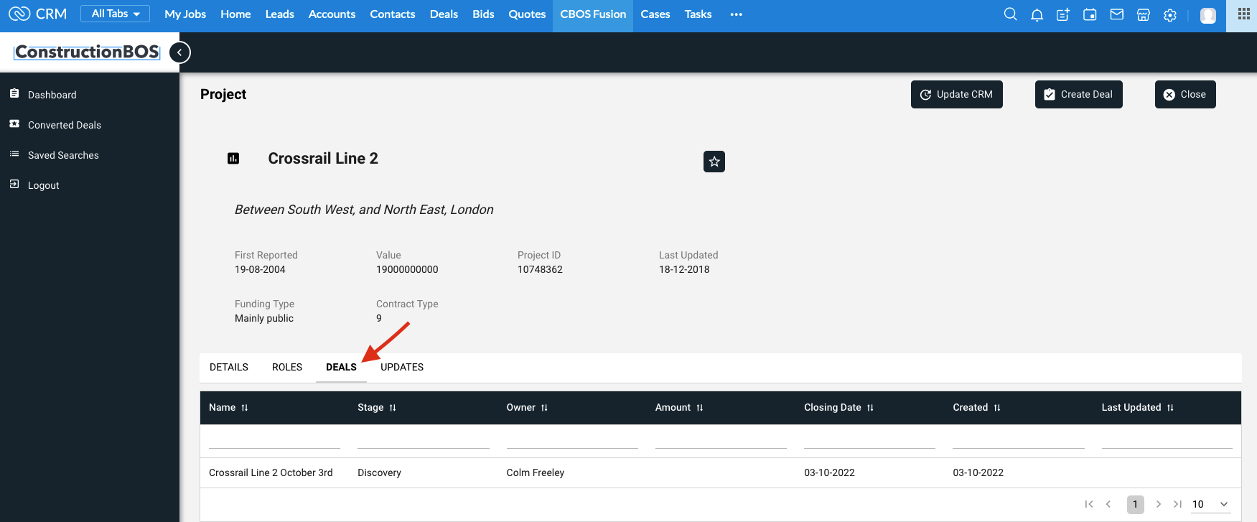Click the Update CRM button
This screenshot has height=522, width=1257.
pyautogui.click(x=956, y=95)
